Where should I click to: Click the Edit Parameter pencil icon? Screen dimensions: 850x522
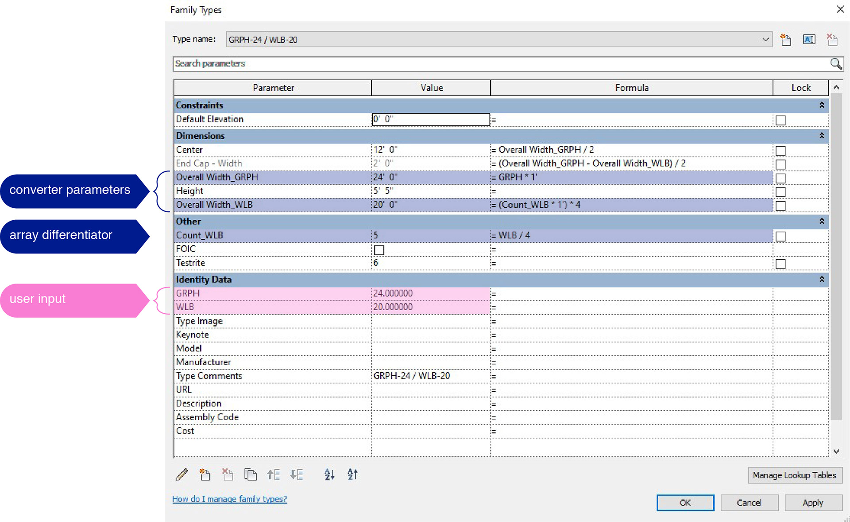pos(182,475)
